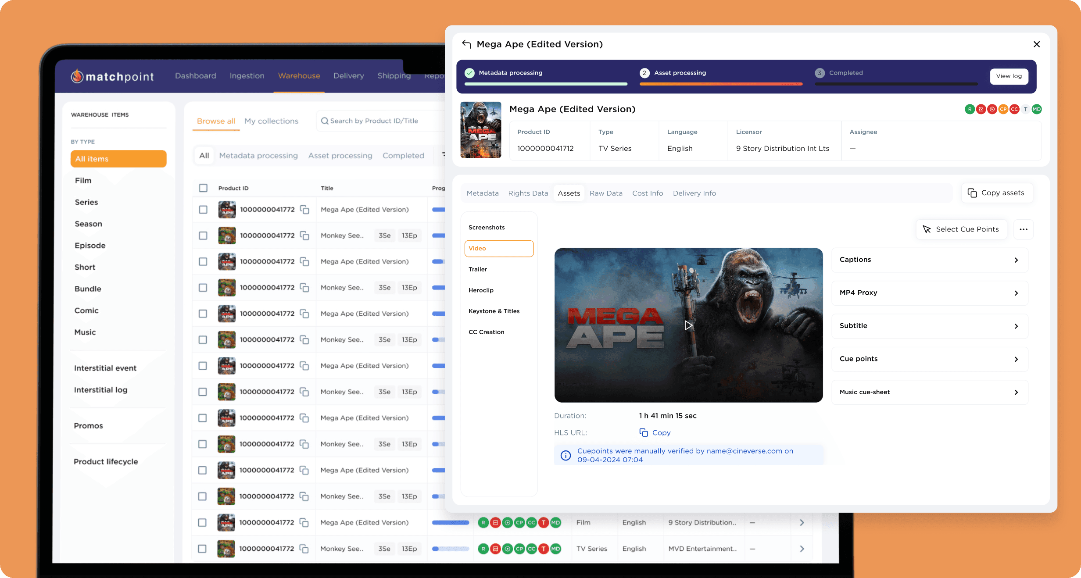Expand the Cue points section
This screenshot has height=578, width=1081.
930,359
